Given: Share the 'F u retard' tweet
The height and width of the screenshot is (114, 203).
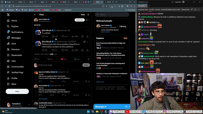Looking at the screenshot, I should point(88,36).
